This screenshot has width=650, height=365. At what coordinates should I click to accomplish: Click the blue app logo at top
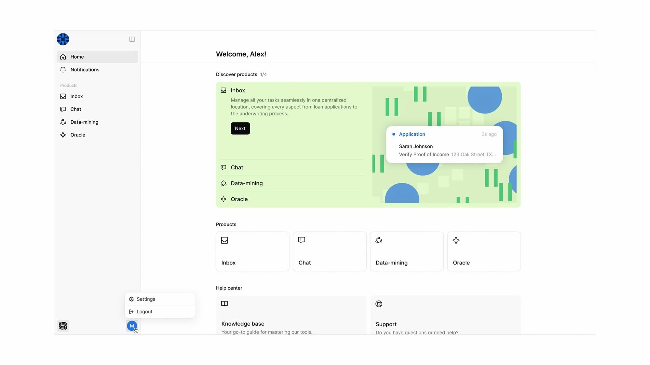63,39
